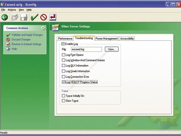Click the Save floppy disk toolbar icon
Viewport: 181px width, 136px height.
[24, 17]
